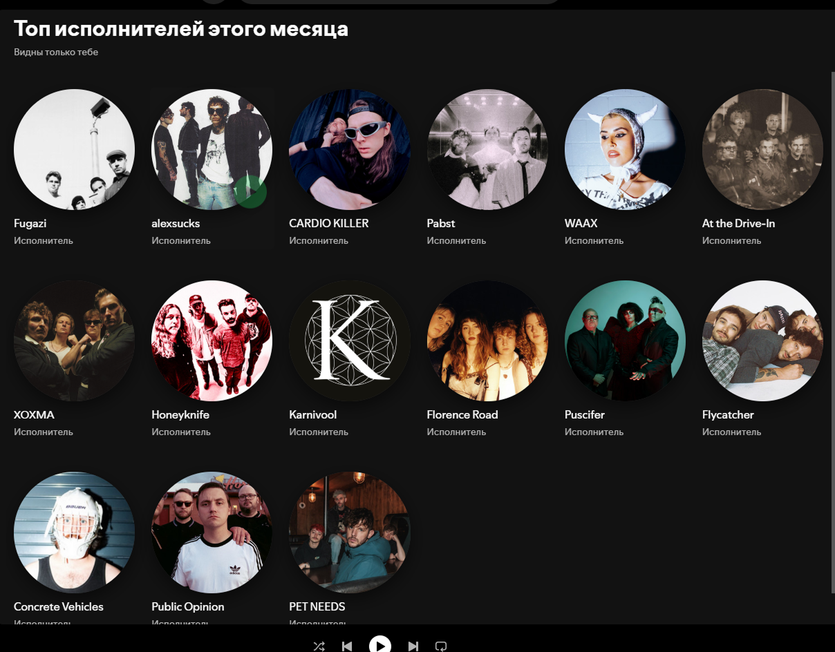Image resolution: width=835 pixels, height=652 pixels.
Task: Click 'Исполнитель' label under WAAX
Action: point(594,240)
